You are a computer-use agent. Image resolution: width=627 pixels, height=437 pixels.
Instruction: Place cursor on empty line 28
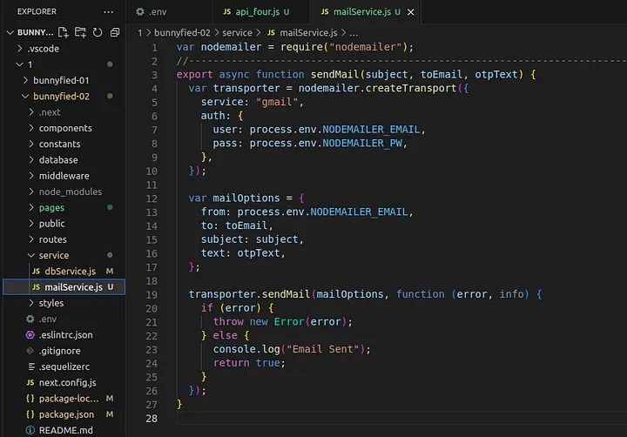point(401,419)
